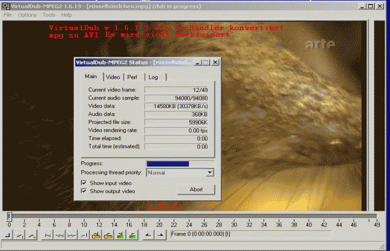Image resolution: width=390 pixels, height=251 pixels.
Task: Open the Perf tab
Action: pos(132,77)
